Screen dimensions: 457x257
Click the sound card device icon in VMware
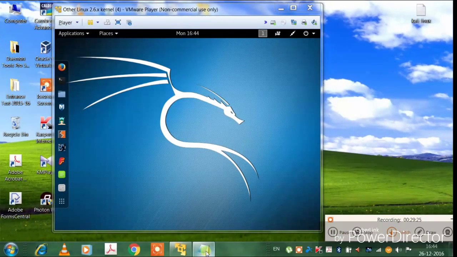(x=314, y=22)
